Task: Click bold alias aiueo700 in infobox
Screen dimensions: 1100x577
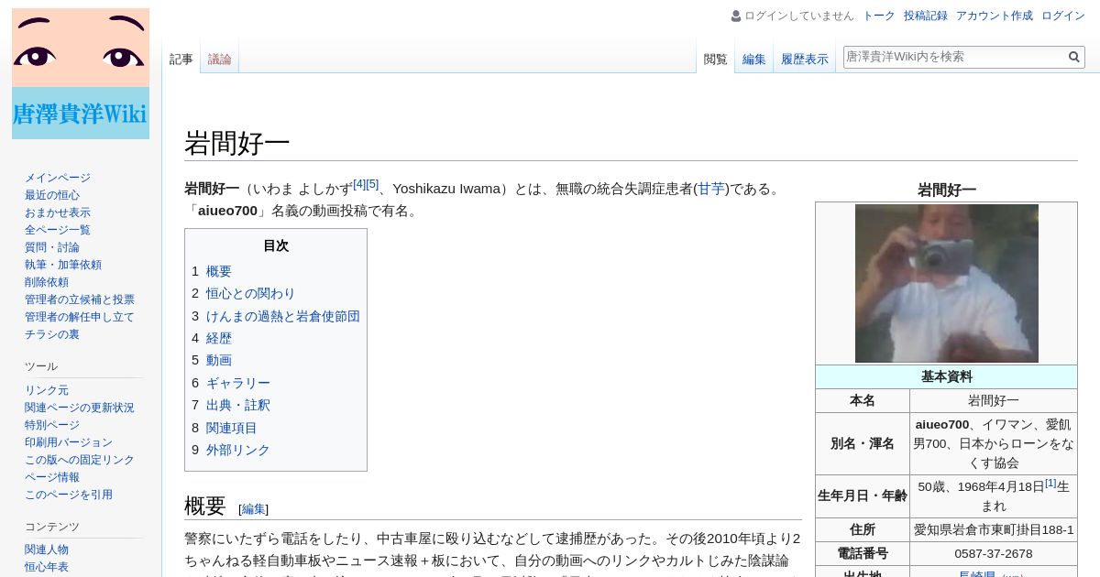Action: point(942,424)
